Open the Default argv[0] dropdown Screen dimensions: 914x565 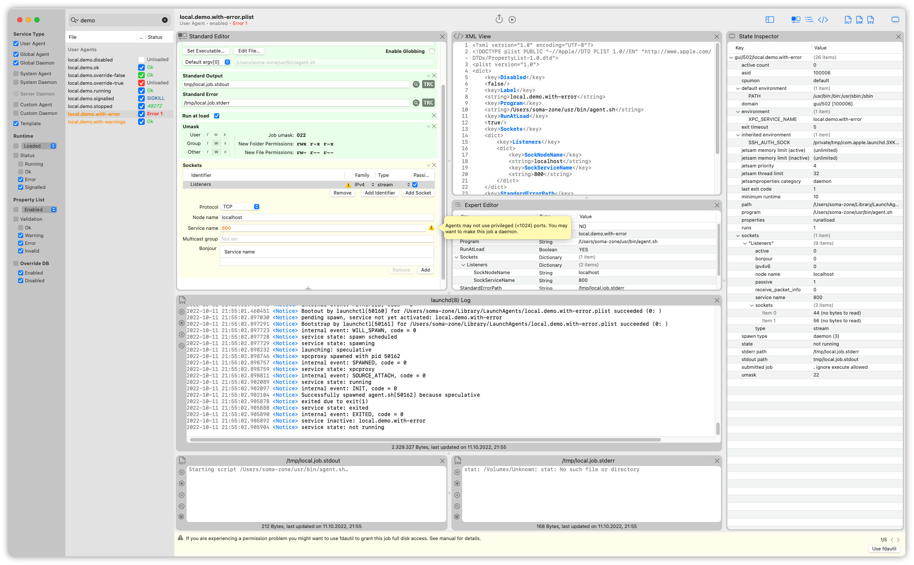[207, 62]
